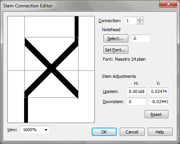Increment the Connection spinner up arrow
The width and height of the screenshot is (180, 144).
pos(140,19)
